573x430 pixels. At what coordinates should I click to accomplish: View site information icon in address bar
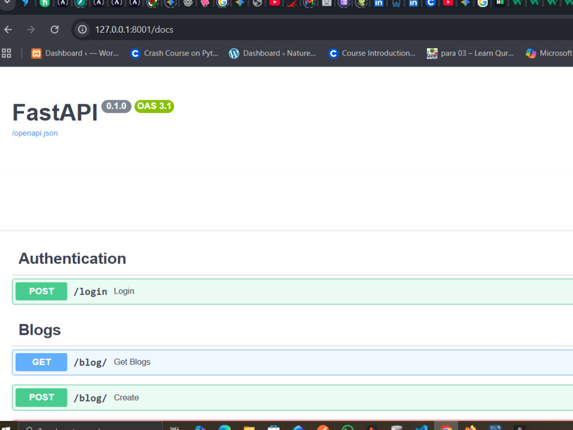point(83,29)
